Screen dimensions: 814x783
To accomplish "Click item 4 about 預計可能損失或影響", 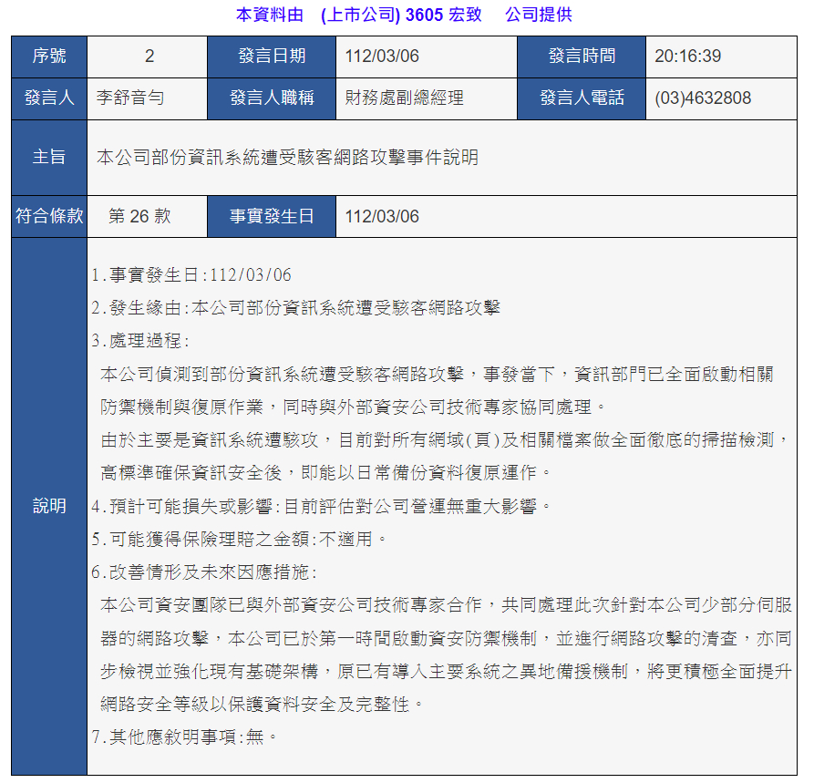I will click(x=322, y=506).
